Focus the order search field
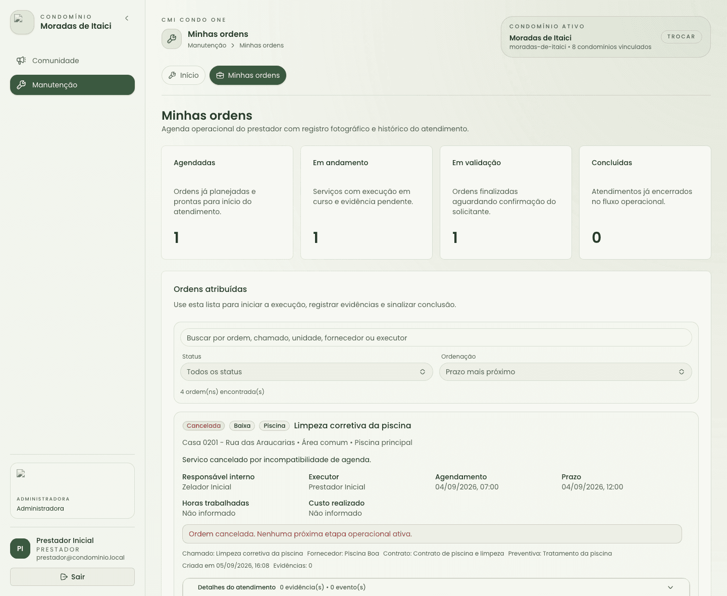Screen dimensions: 727x596 pyautogui.click(x=436, y=337)
